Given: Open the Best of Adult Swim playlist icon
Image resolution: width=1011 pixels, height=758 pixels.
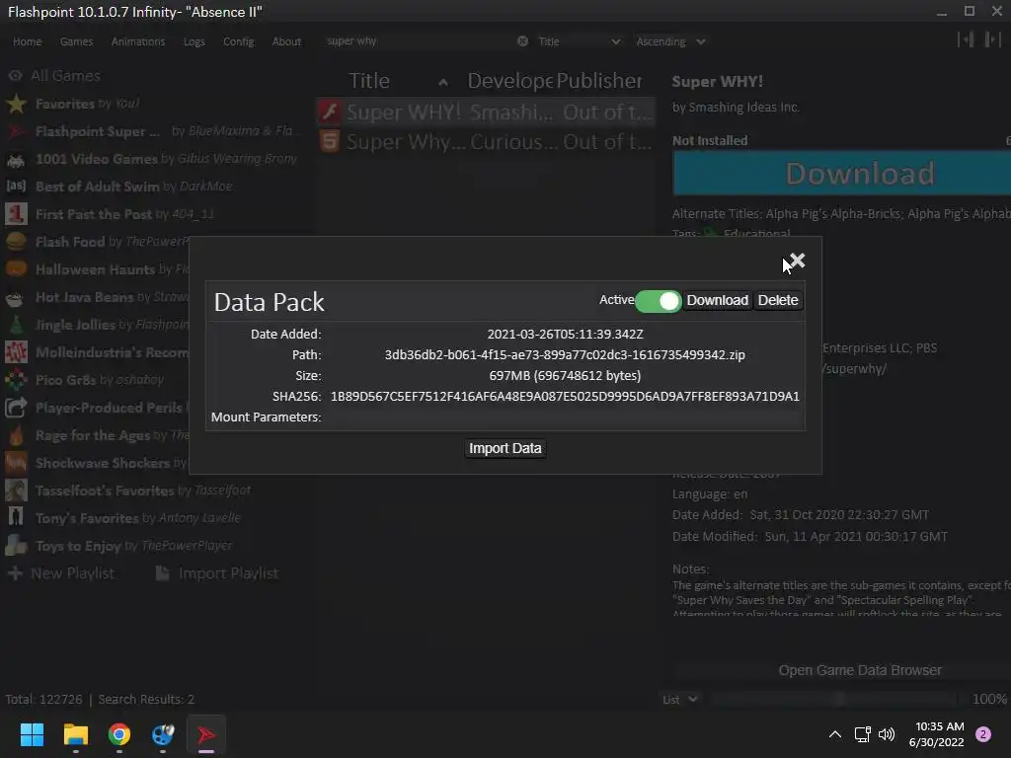Looking at the screenshot, I should (x=16, y=187).
